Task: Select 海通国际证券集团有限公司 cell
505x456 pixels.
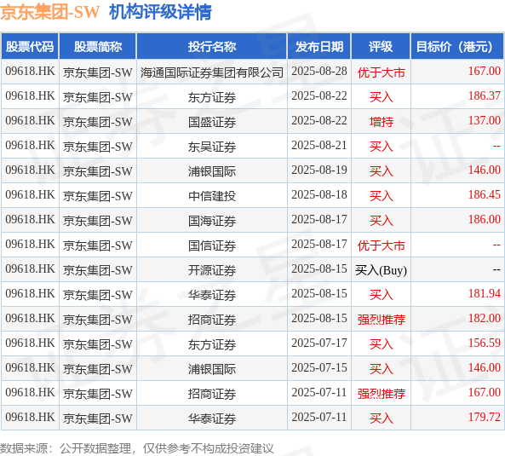Action: point(212,72)
